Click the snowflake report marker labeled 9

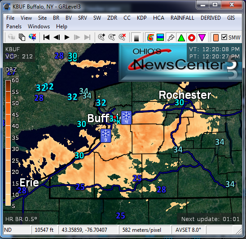[x=105, y=136]
